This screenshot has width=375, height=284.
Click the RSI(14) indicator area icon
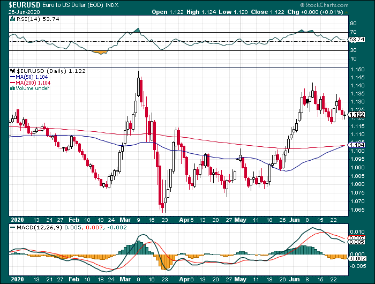click(13, 19)
